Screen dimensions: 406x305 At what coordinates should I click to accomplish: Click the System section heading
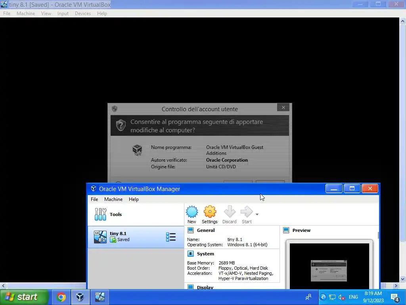coord(205,254)
